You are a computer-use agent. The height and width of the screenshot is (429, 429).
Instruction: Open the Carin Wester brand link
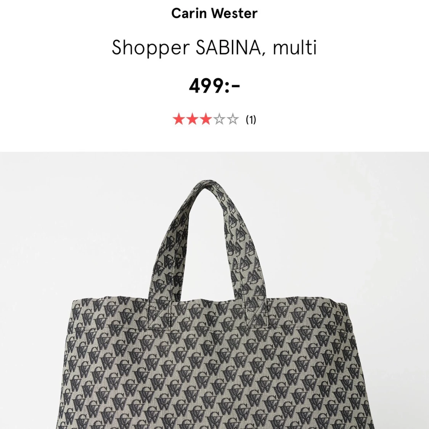tap(214, 13)
